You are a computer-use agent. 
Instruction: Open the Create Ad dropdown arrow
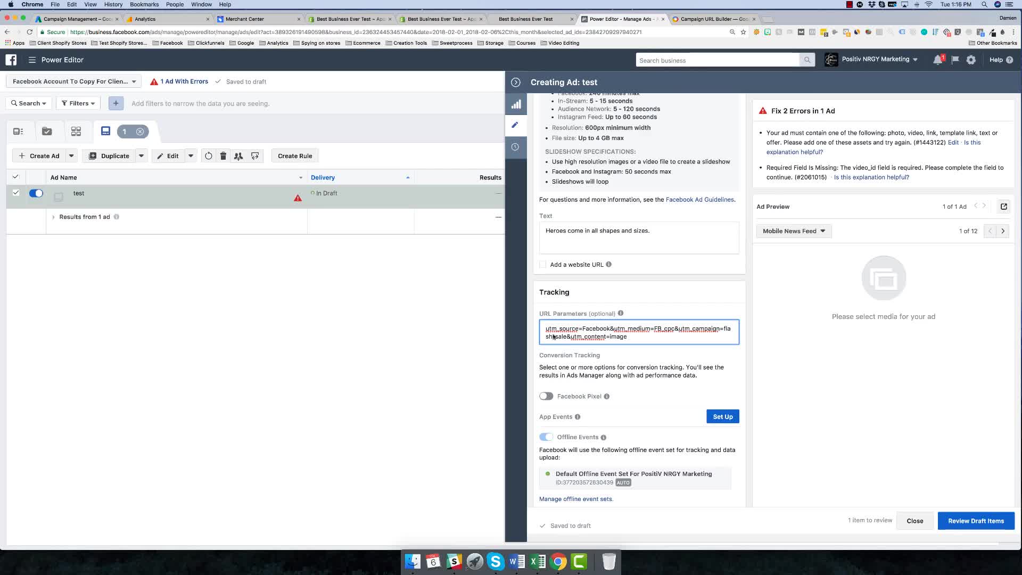[x=71, y=156]
